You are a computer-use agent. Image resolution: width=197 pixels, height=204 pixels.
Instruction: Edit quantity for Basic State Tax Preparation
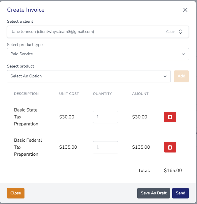click(x=105, y=117)
